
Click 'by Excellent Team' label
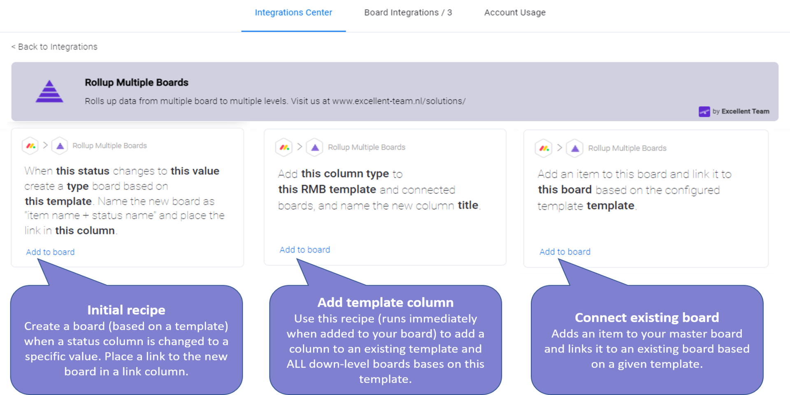click(x=741, y=112)
